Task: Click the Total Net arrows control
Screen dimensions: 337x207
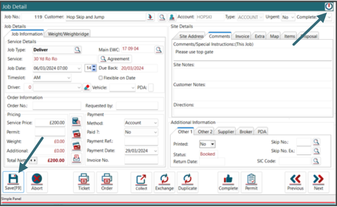Action: coord(33,160)
